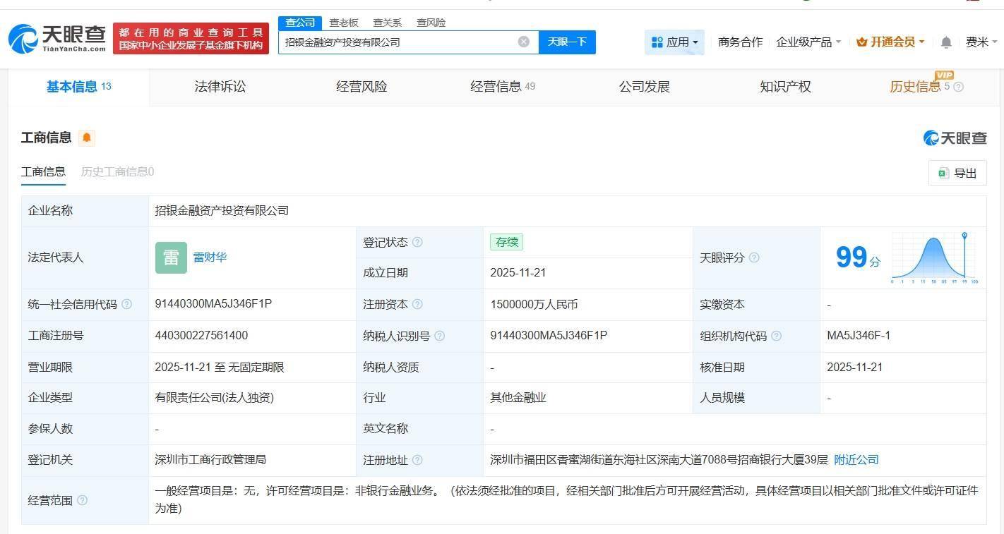Open the 附近公司 link

point(856,460)
